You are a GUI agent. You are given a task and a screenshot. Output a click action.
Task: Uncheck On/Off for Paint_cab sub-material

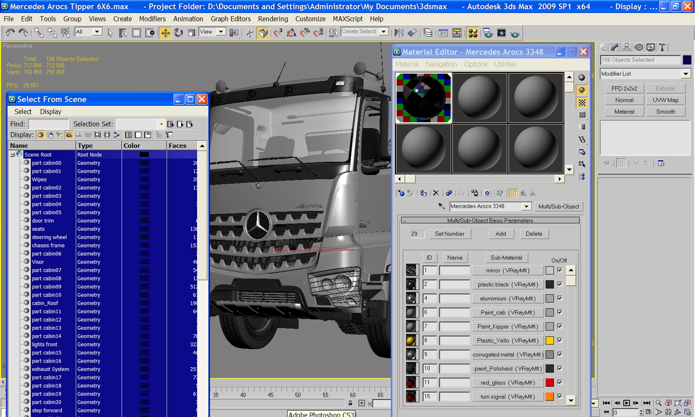pos(560,312)
